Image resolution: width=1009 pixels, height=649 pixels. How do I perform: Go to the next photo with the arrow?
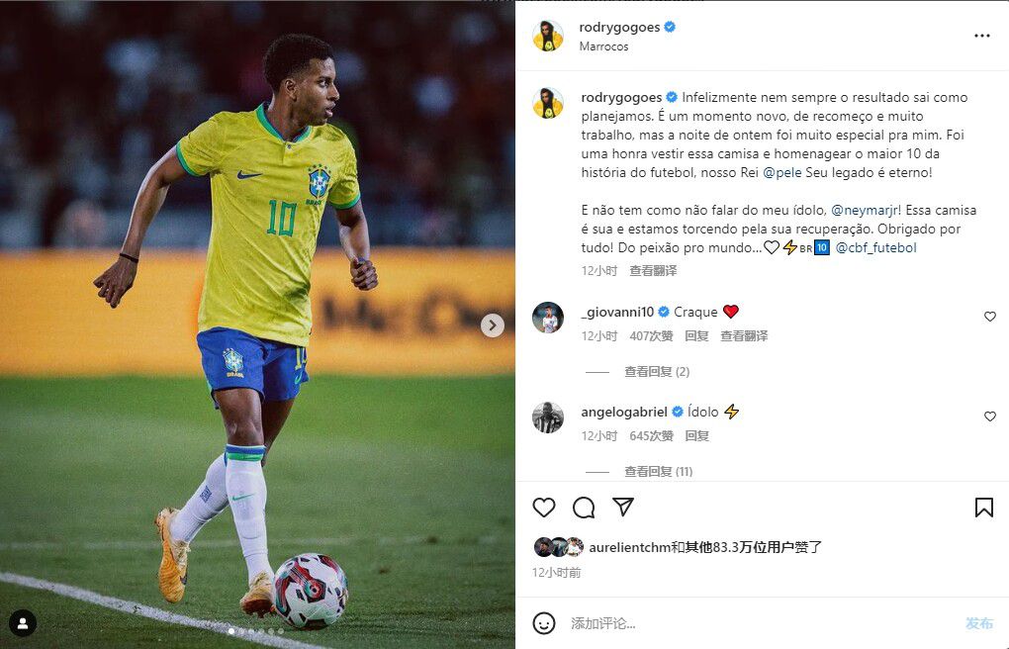493,325
